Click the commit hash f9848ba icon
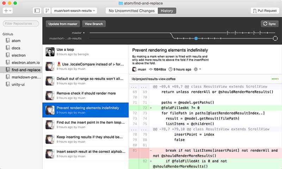Image resolution: width=282 pixels, height=169 pixels. click(x=151, y=69)
